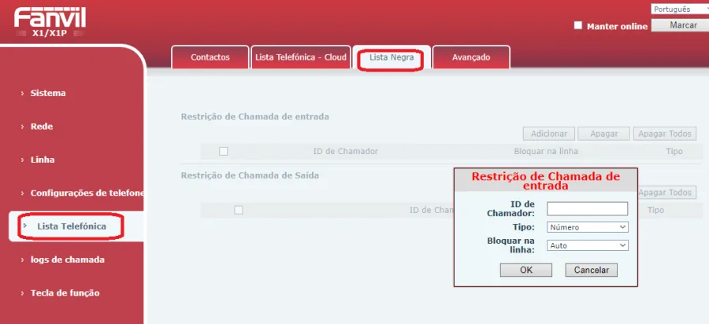Switch to Lista Telefónica - Cloud tab
This screenshot has height=324, width=709.
(301, 57)
